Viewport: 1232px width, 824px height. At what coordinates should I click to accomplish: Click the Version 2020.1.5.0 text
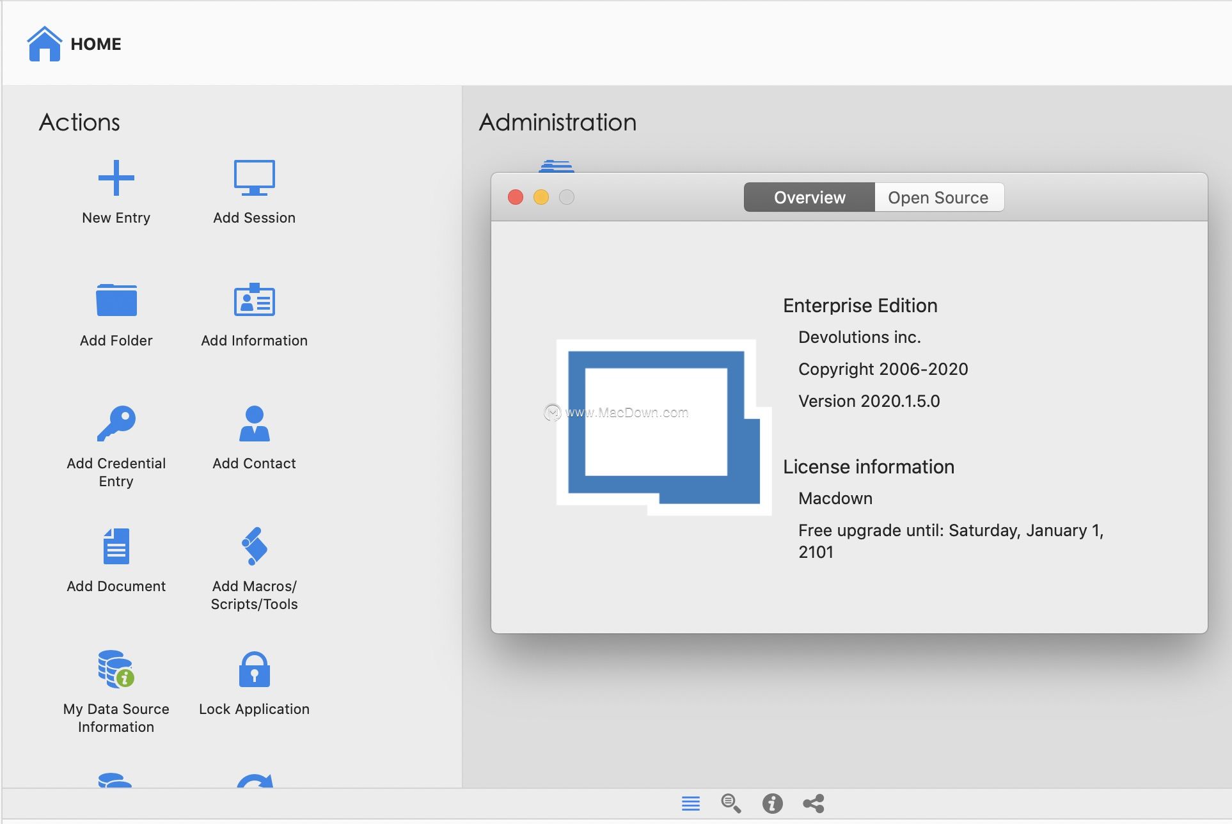[x=869, y=401]
